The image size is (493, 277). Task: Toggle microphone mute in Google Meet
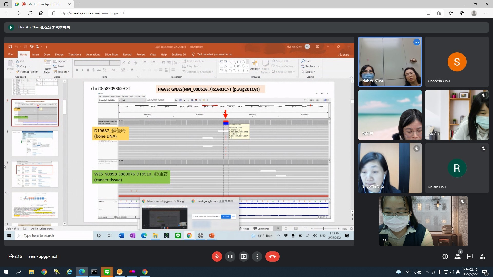click(217, 256)
